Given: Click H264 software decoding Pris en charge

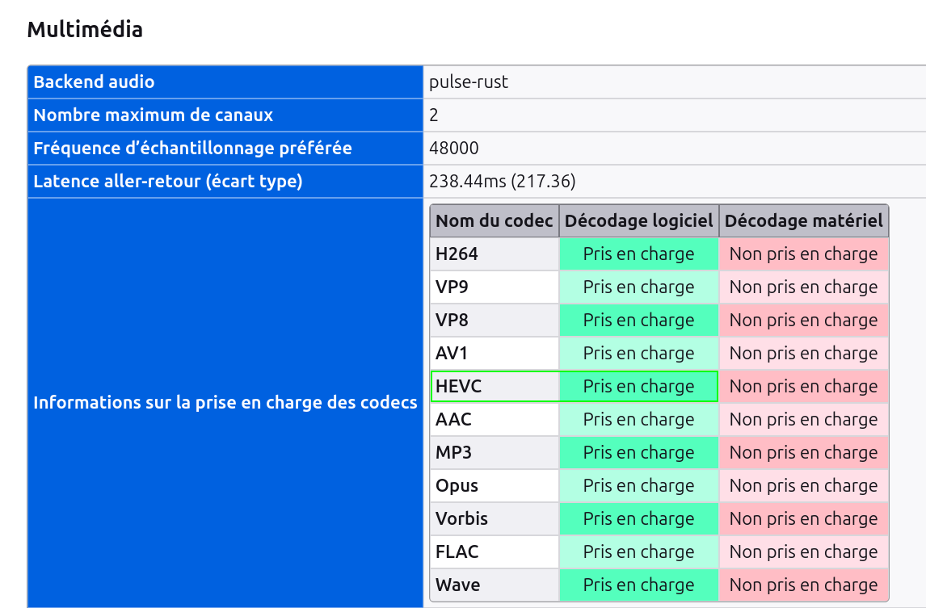Looking at the screenshot, I should (x=639, y=254).
